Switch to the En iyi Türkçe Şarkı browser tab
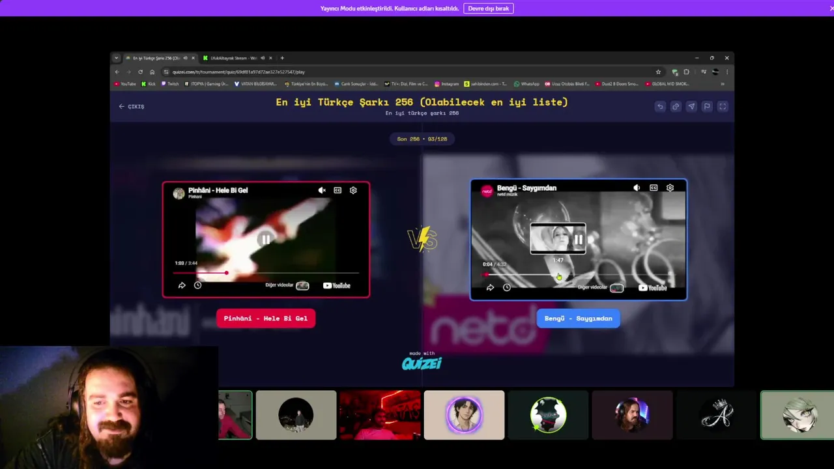834x469 pixels. tap(160, 58)
